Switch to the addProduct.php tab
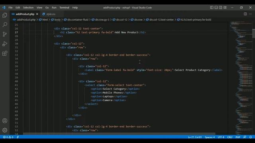This screenshot has width=255, height=143. [25, 14]
